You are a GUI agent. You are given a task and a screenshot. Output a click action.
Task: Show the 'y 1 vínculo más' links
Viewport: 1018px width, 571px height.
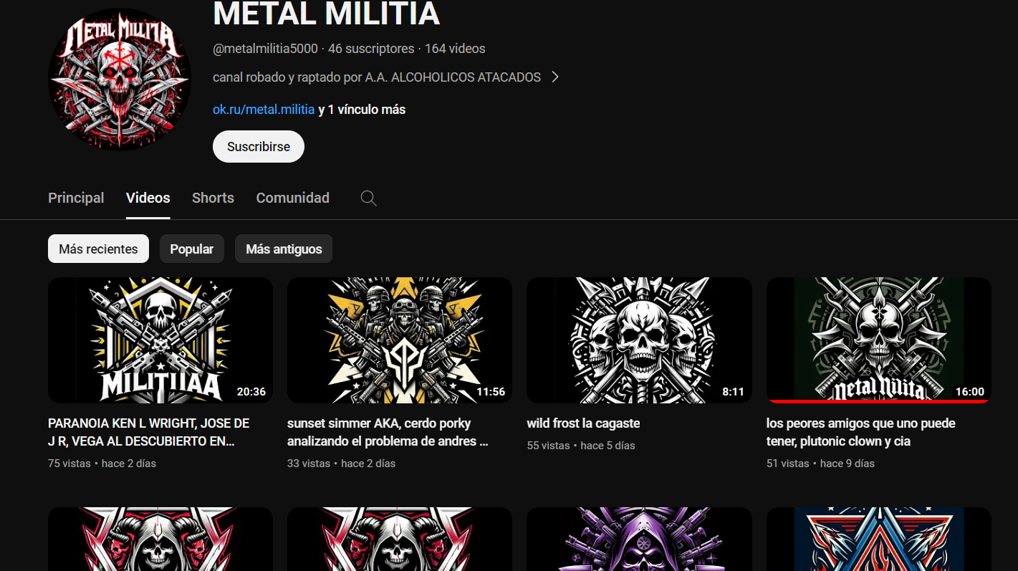[362, 110]
